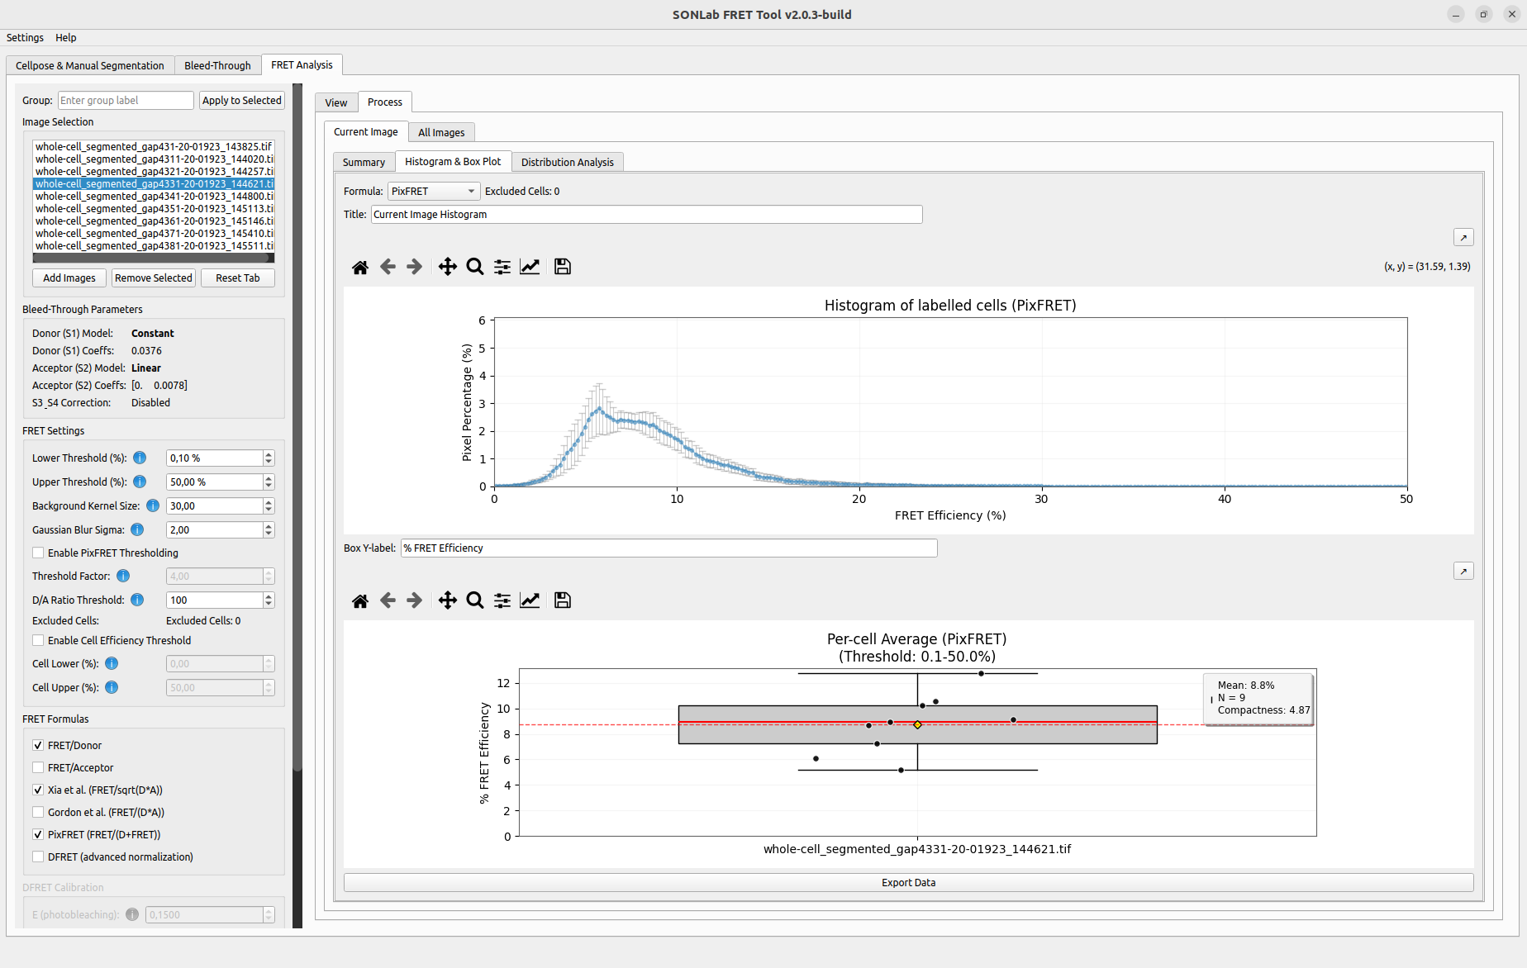Open the Summary sub-tab
Image resolution: width=1527 pixels, height=968 pixels.
click(x=364, y=162)
